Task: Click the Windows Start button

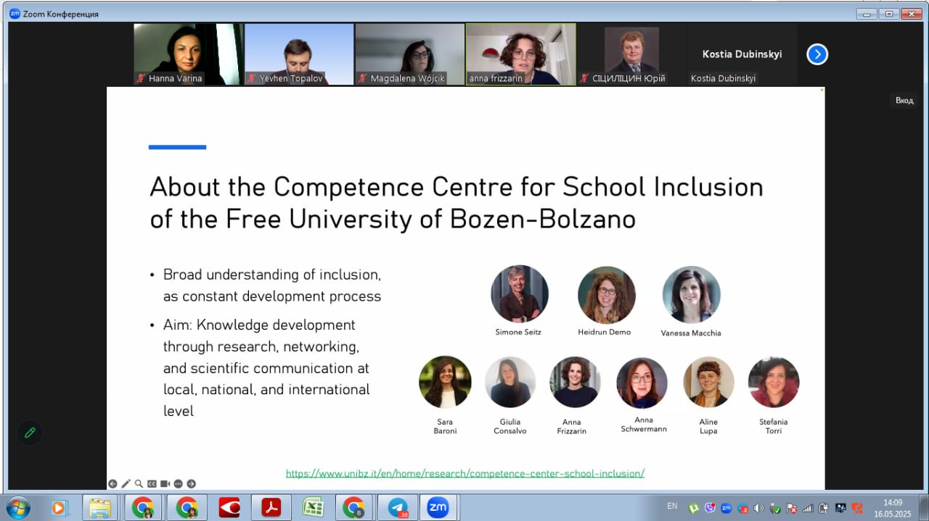Action: pyautogui.click(x=17, y=507)
